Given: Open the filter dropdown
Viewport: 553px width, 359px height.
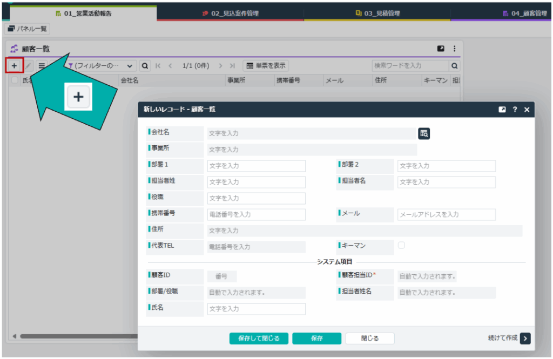Looking at the screenshot, I should point(101,66).
